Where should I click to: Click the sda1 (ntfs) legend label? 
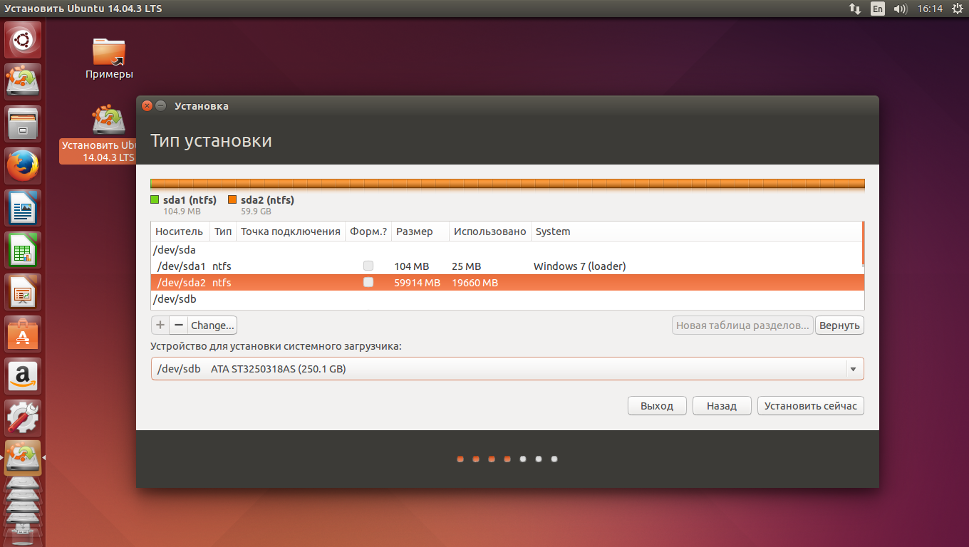pos(190,200)
